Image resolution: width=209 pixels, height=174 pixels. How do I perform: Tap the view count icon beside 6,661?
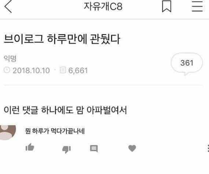click(x=63, y=70)
